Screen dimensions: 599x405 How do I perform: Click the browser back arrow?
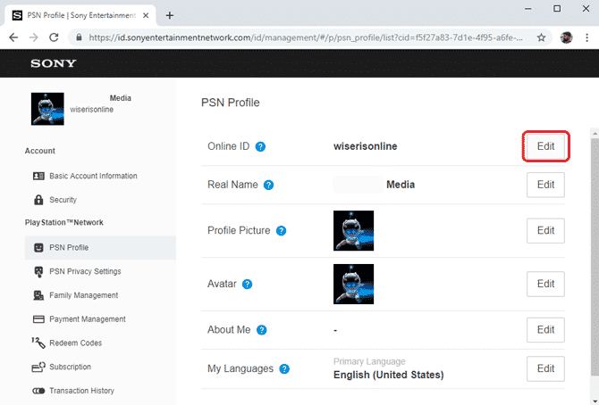coord(13,37)
